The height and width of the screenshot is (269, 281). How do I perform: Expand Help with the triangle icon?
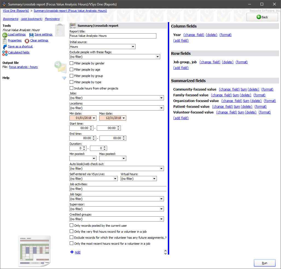pos(64,78)
